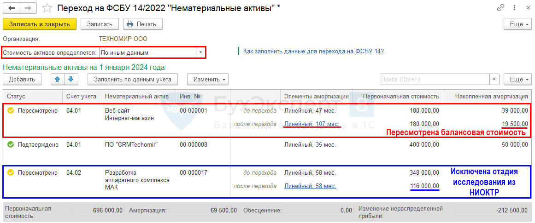Viewport: 535px width, 223px height.
Task: Click the Печать button
Action: coord(141,24)
